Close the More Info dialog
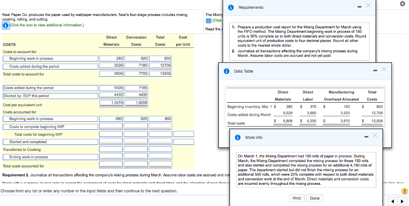Screen dimensions: 409x206 click(x=375, y=135)
